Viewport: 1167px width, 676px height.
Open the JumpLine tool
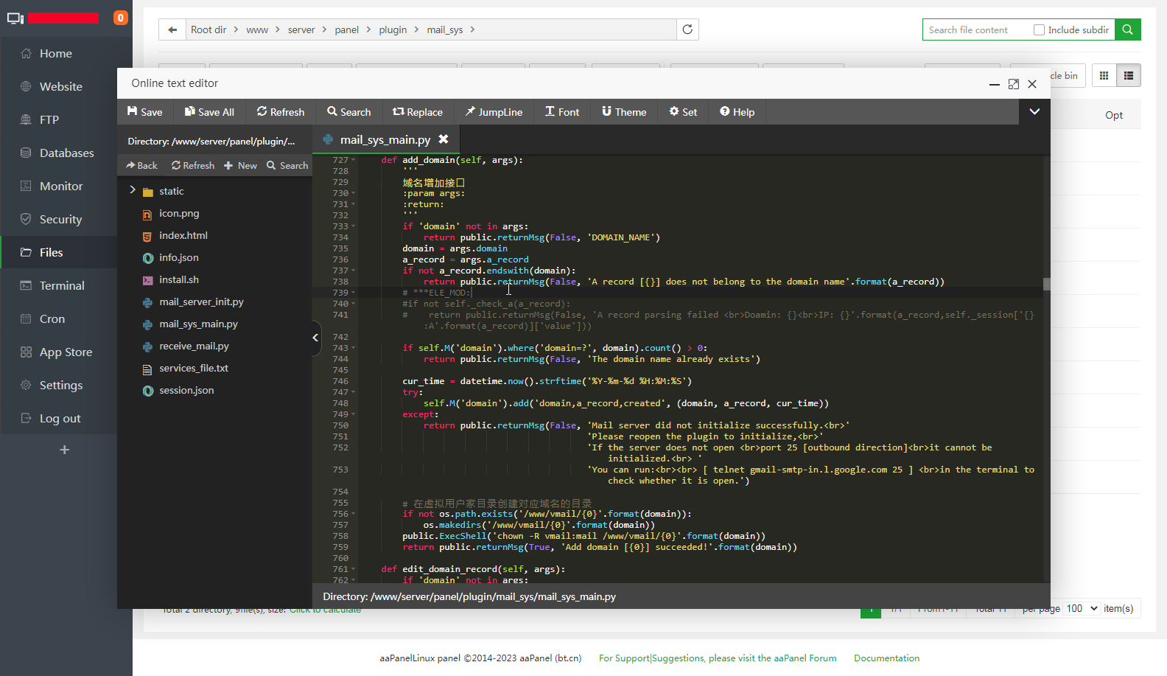(x=493, y=112)
